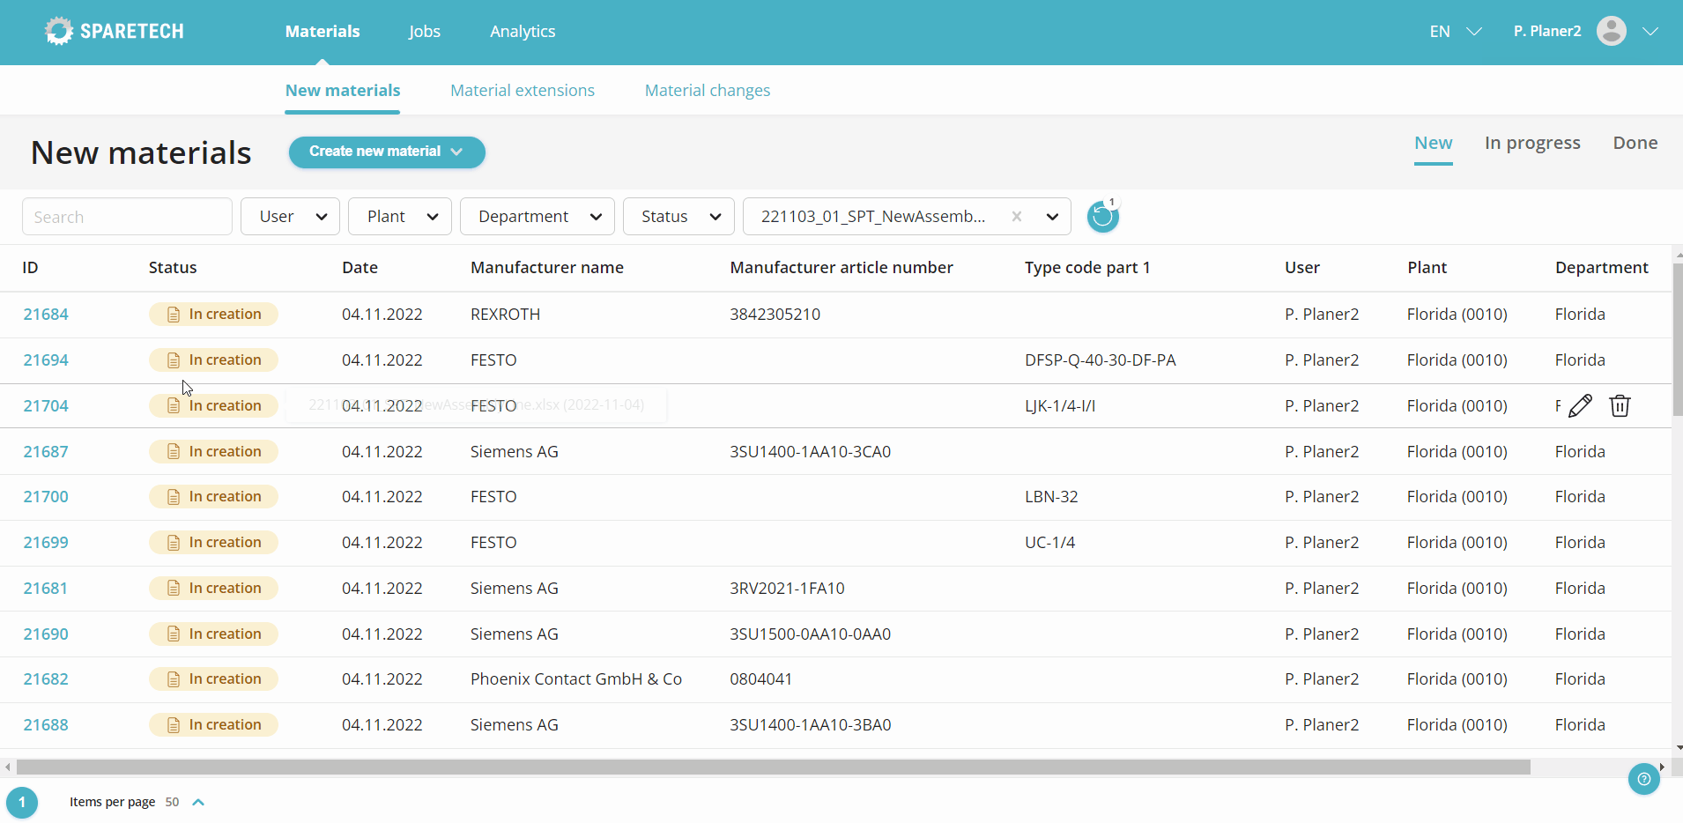
Task: Click the document icon in row 21687 status
Action: tap(174, 452)
